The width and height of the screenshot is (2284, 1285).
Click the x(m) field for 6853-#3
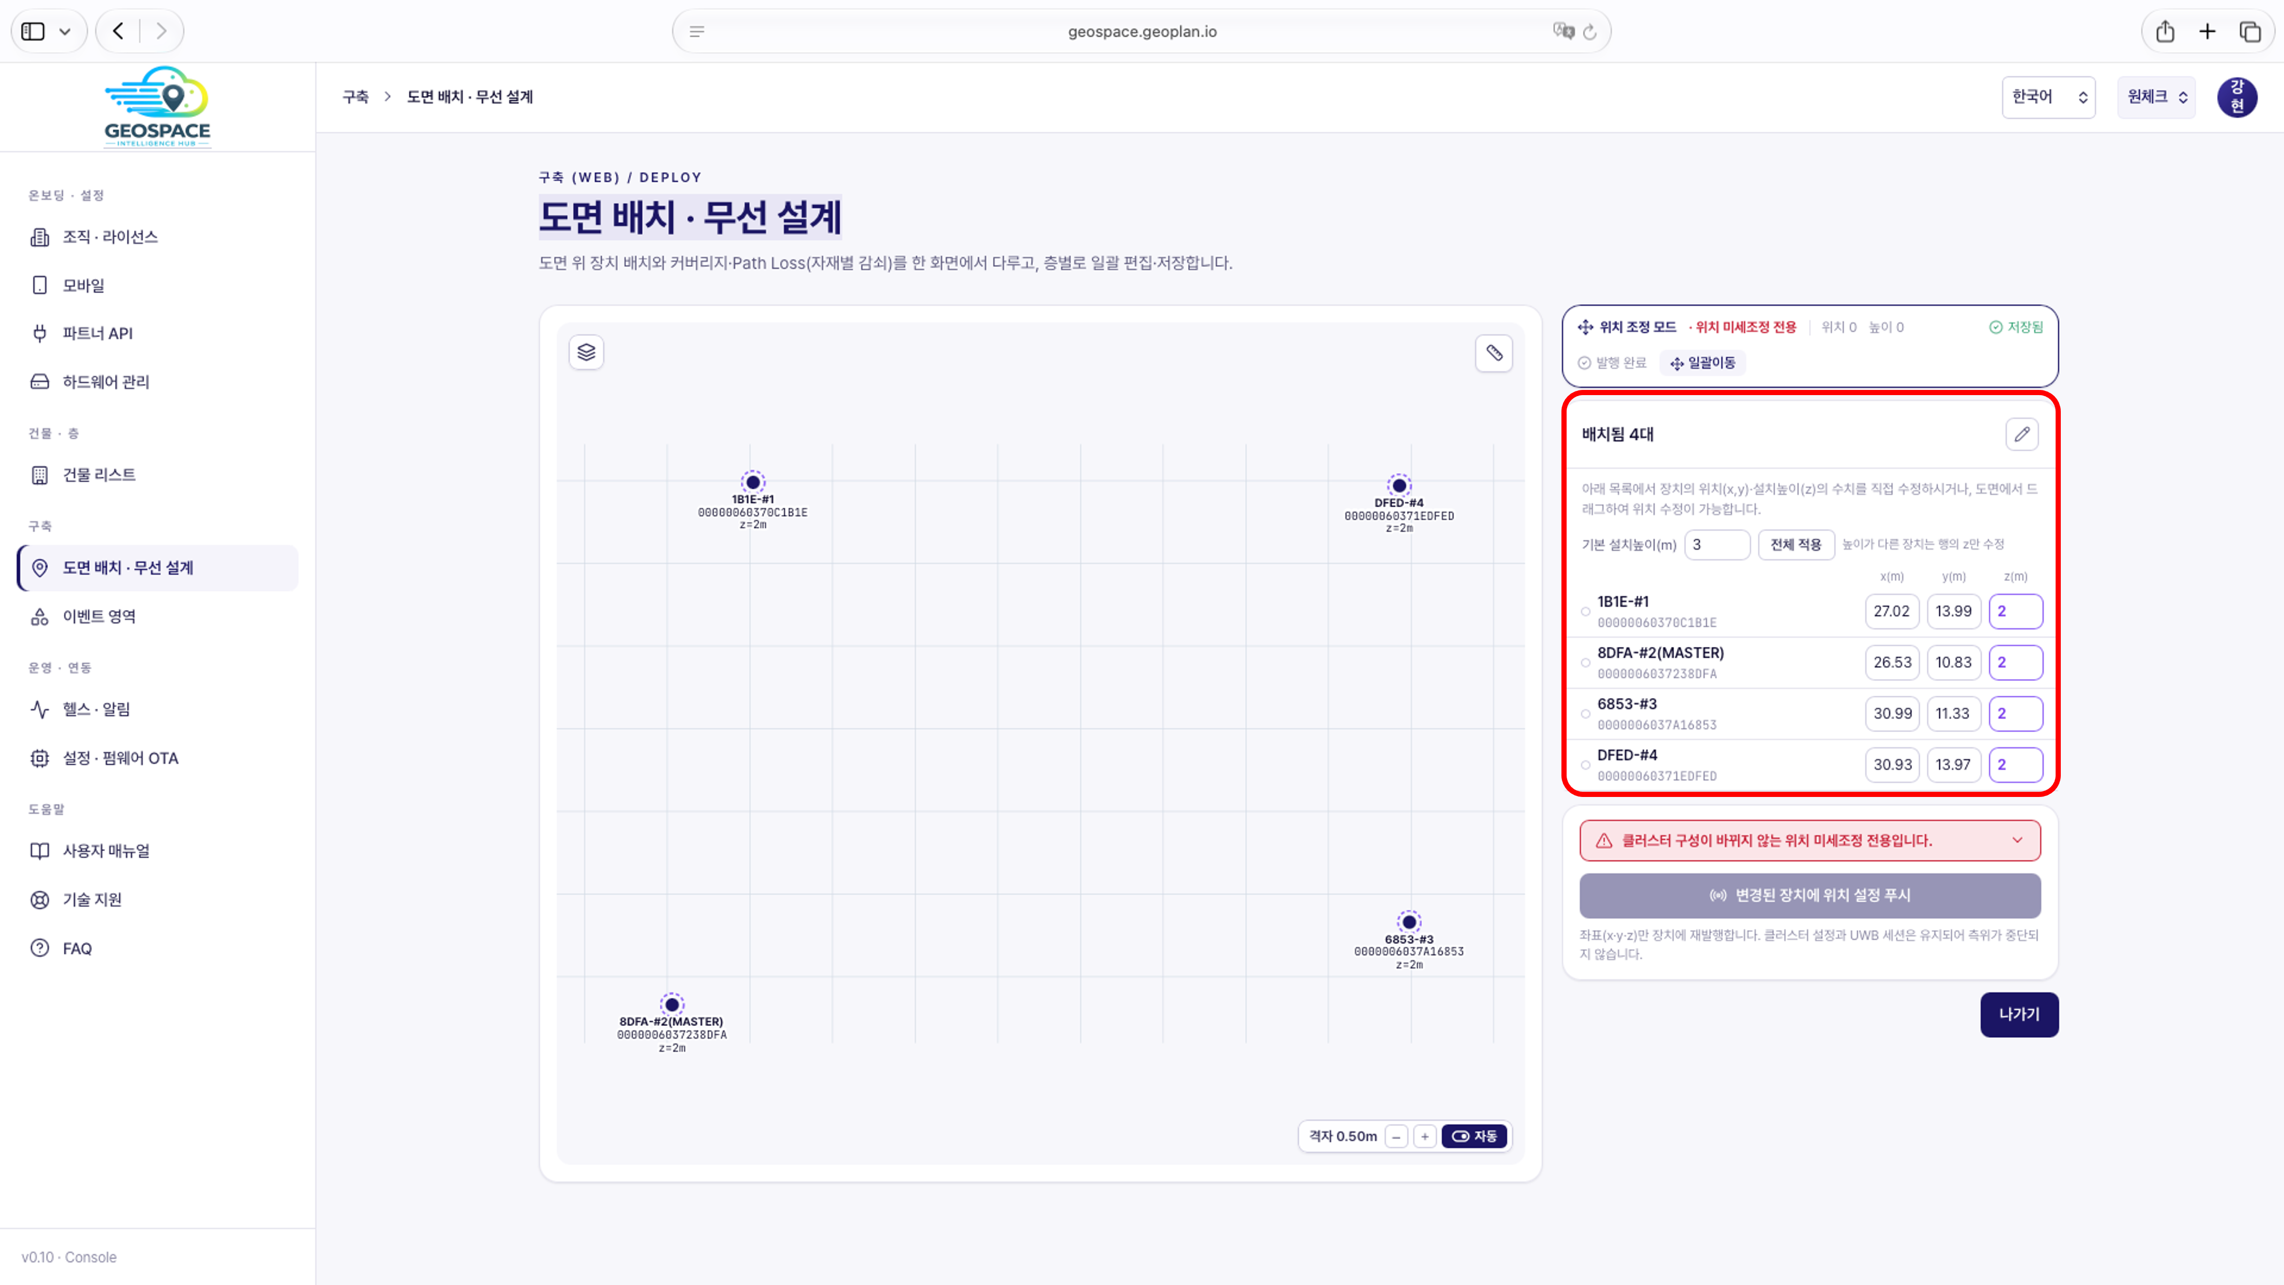tap(1892, 714)
